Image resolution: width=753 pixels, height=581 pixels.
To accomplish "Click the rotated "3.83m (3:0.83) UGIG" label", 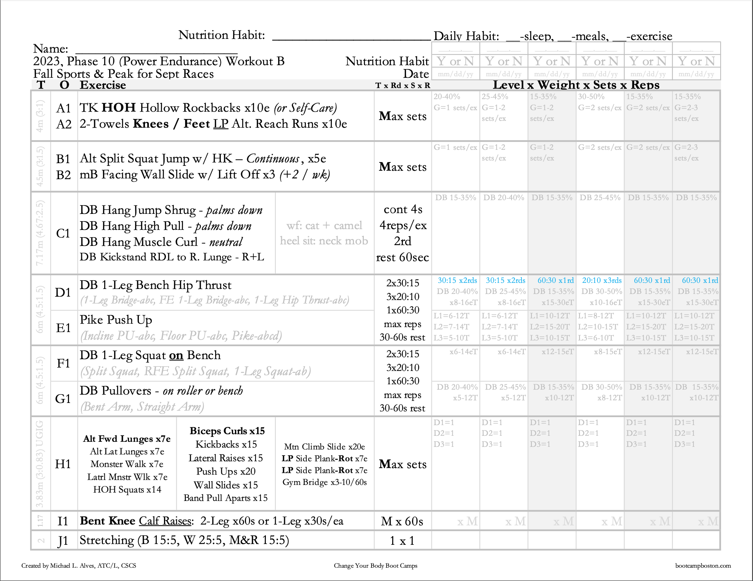I will [40, 464].
